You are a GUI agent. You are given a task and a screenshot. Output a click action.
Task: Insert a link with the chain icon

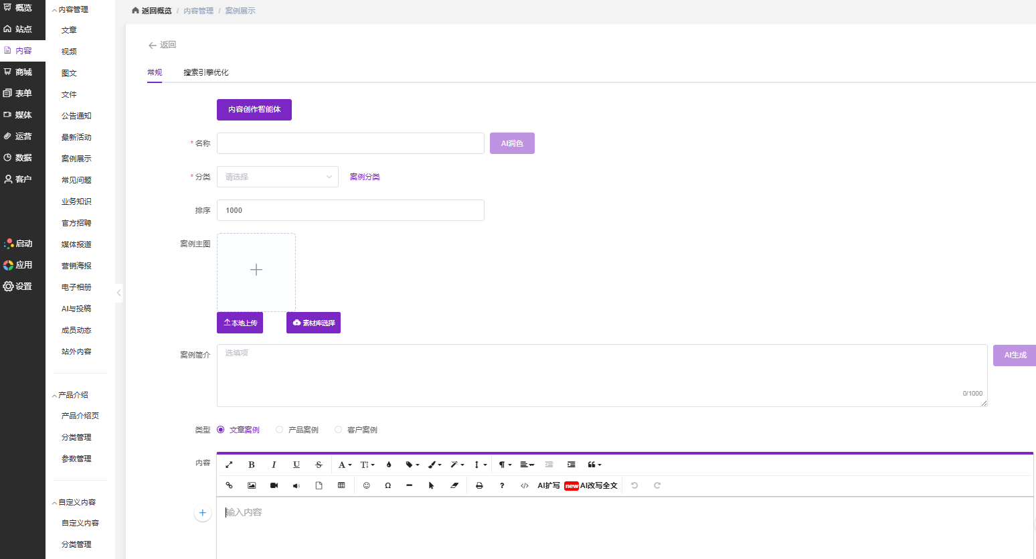pos(229,485)
